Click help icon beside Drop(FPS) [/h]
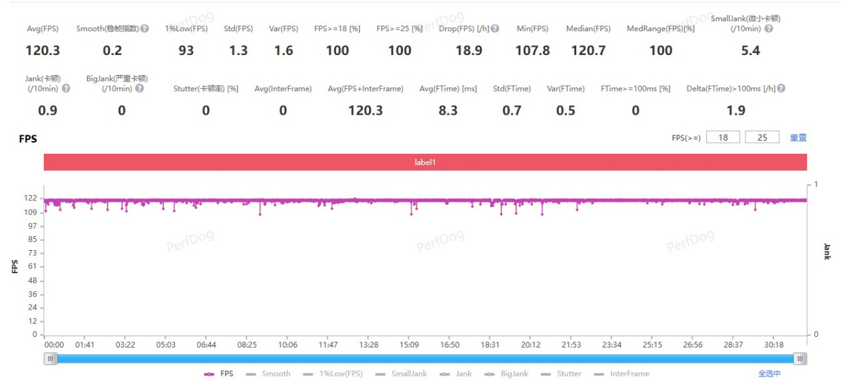Image resolution: width=849 pixels, height=380 pixels. coord(495,29)
